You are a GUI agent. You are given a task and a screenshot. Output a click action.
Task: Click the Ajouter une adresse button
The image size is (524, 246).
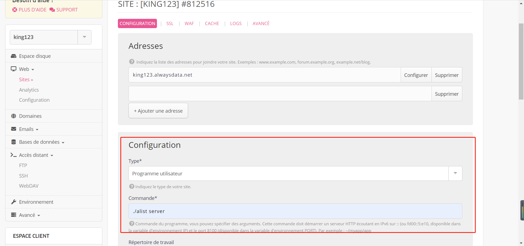[158, 111]
